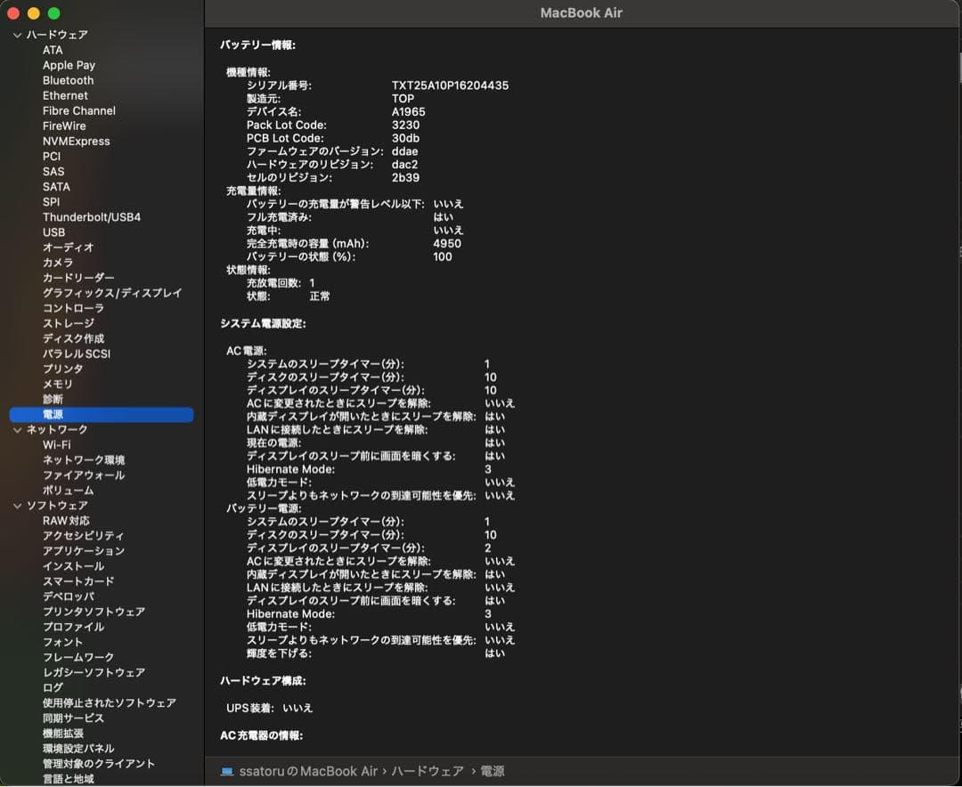The height and width of the screenshot is (787, 962).
Task: Select ディスク作成 entry
Action: coord(73,338)
